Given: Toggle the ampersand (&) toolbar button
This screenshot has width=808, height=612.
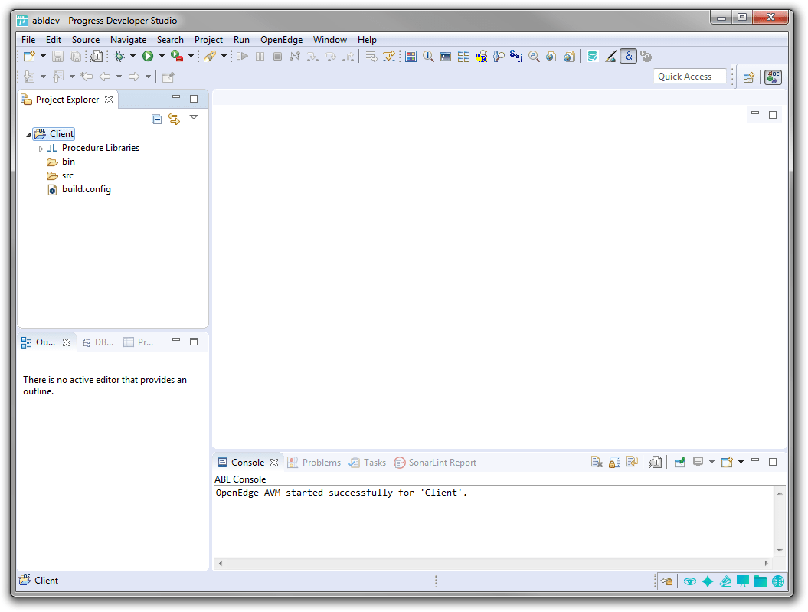Looking at the screenshot, I should [x=629, y=56].
